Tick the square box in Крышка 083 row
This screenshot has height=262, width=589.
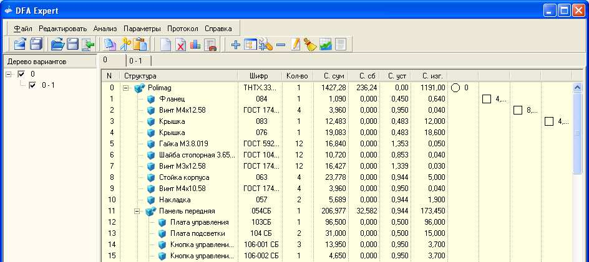(549, 121)
